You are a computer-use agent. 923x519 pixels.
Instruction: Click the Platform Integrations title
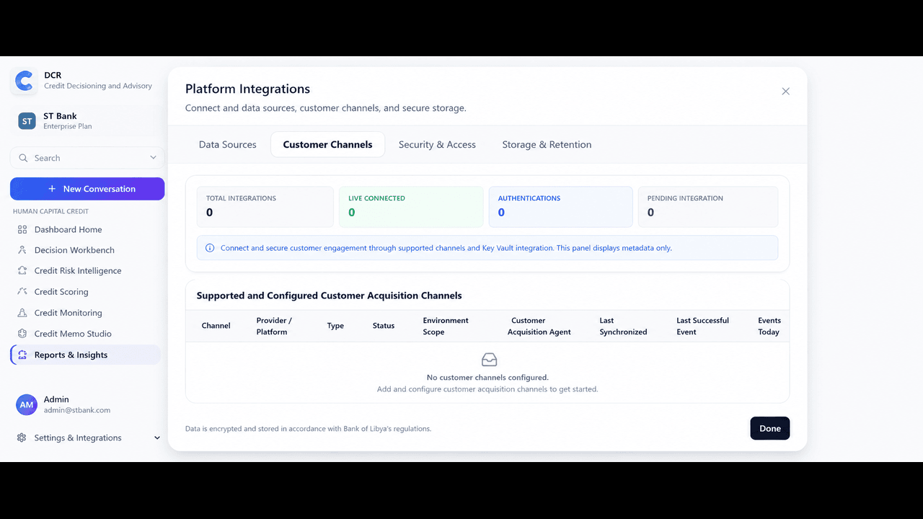click(247, 89)
